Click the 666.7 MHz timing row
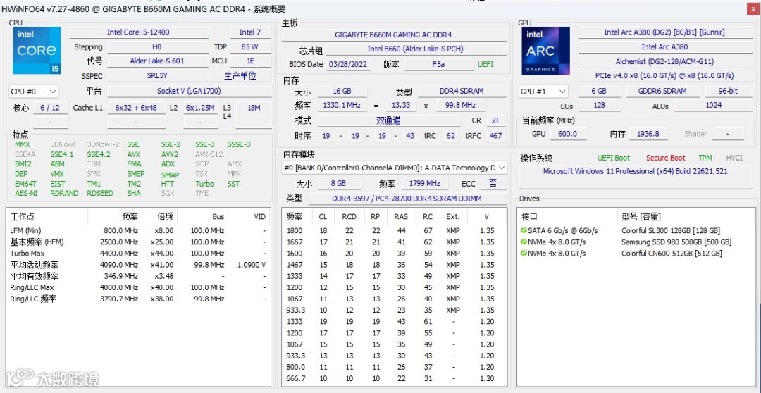761x393 pixels. click(393, 378)
